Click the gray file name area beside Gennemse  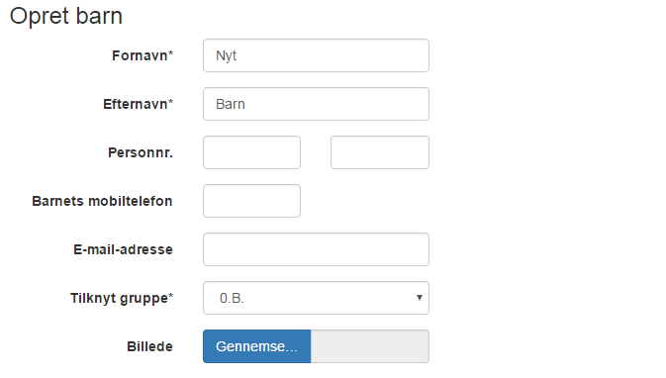click(370, 346)
